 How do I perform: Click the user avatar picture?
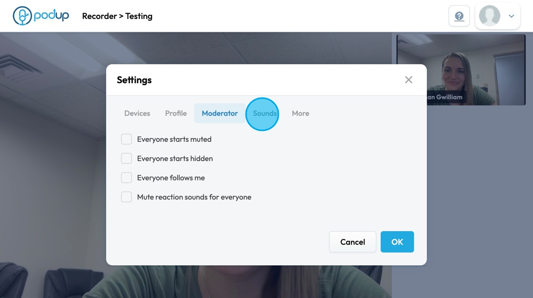coord(490,16)
